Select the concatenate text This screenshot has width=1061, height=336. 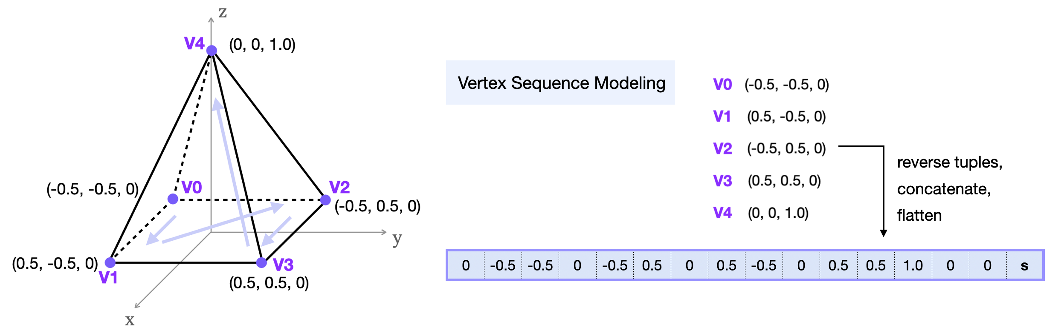944,189
